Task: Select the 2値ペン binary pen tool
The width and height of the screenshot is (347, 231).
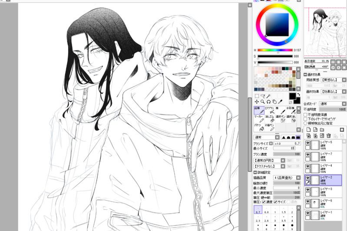Action: 270,127
